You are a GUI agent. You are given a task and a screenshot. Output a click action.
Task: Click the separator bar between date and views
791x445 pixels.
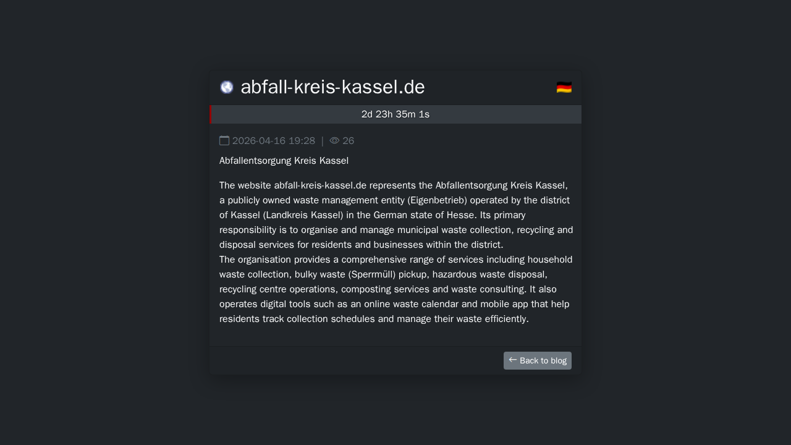[323, 141]
